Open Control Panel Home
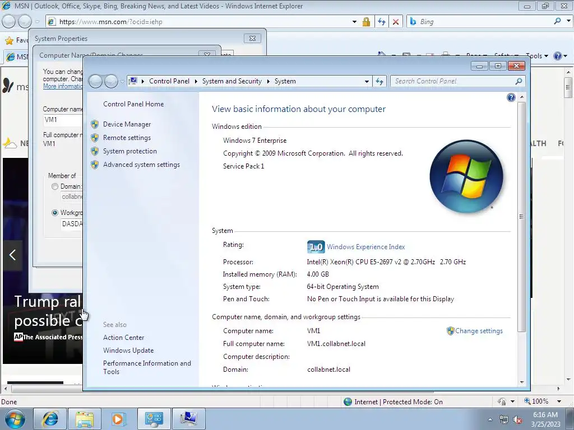The image size is (574, 430). coord(133,104)
